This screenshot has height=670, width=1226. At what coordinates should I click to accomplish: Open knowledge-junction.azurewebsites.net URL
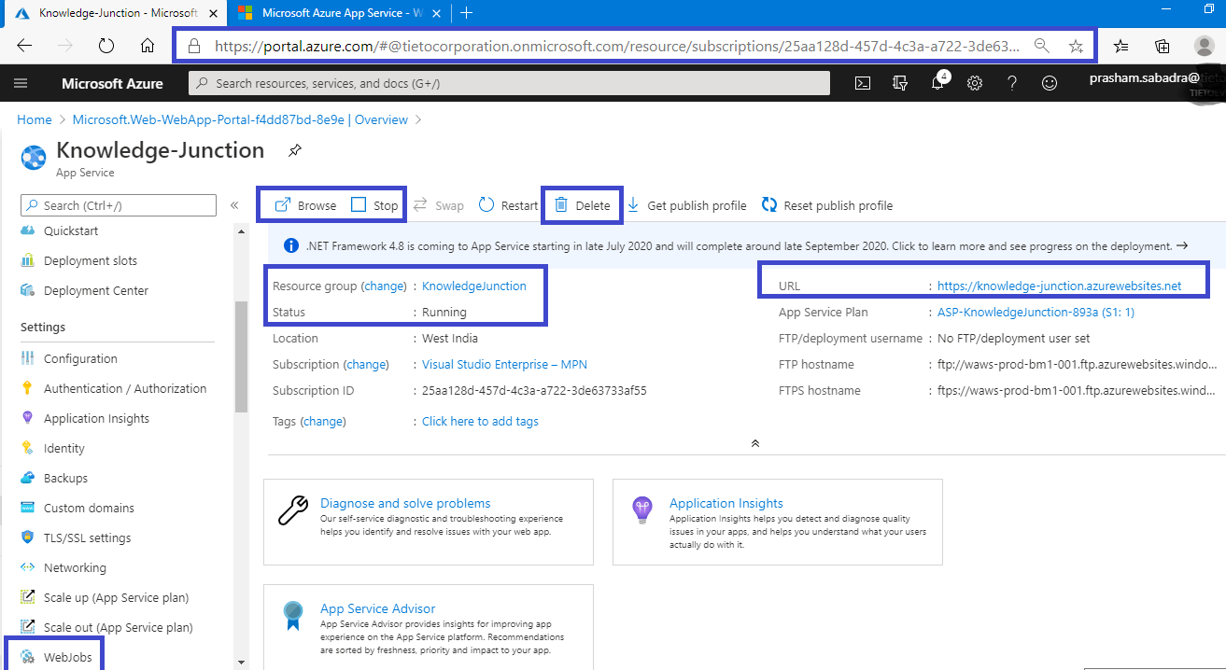pos(1060,286)
